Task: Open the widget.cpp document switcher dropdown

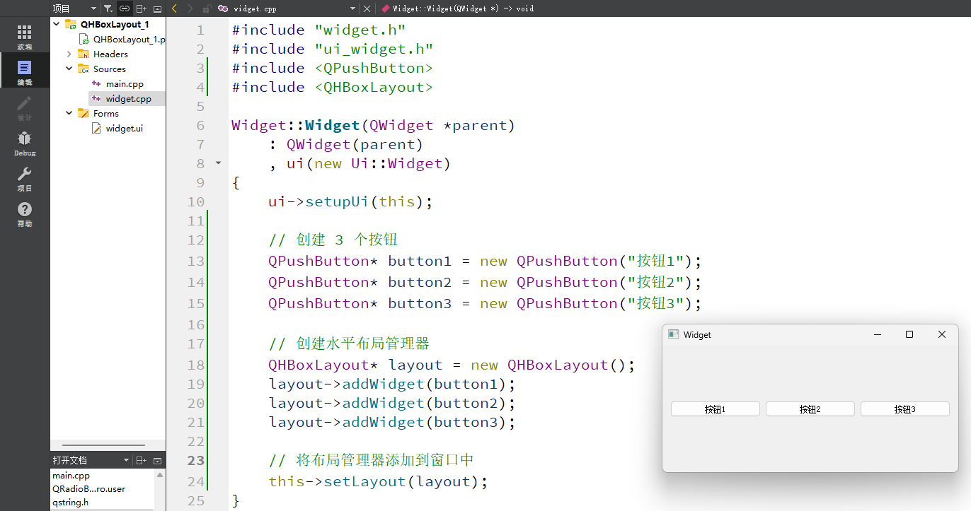Action: 352,8
